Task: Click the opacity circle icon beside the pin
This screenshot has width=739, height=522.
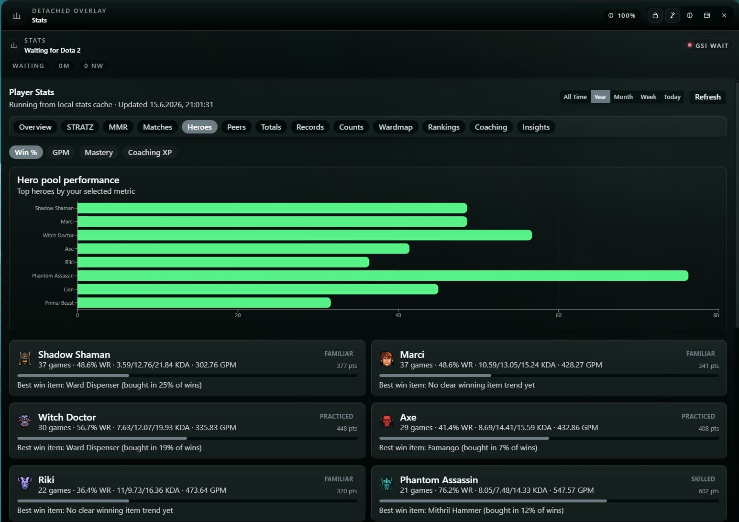Action: point(690,15)
